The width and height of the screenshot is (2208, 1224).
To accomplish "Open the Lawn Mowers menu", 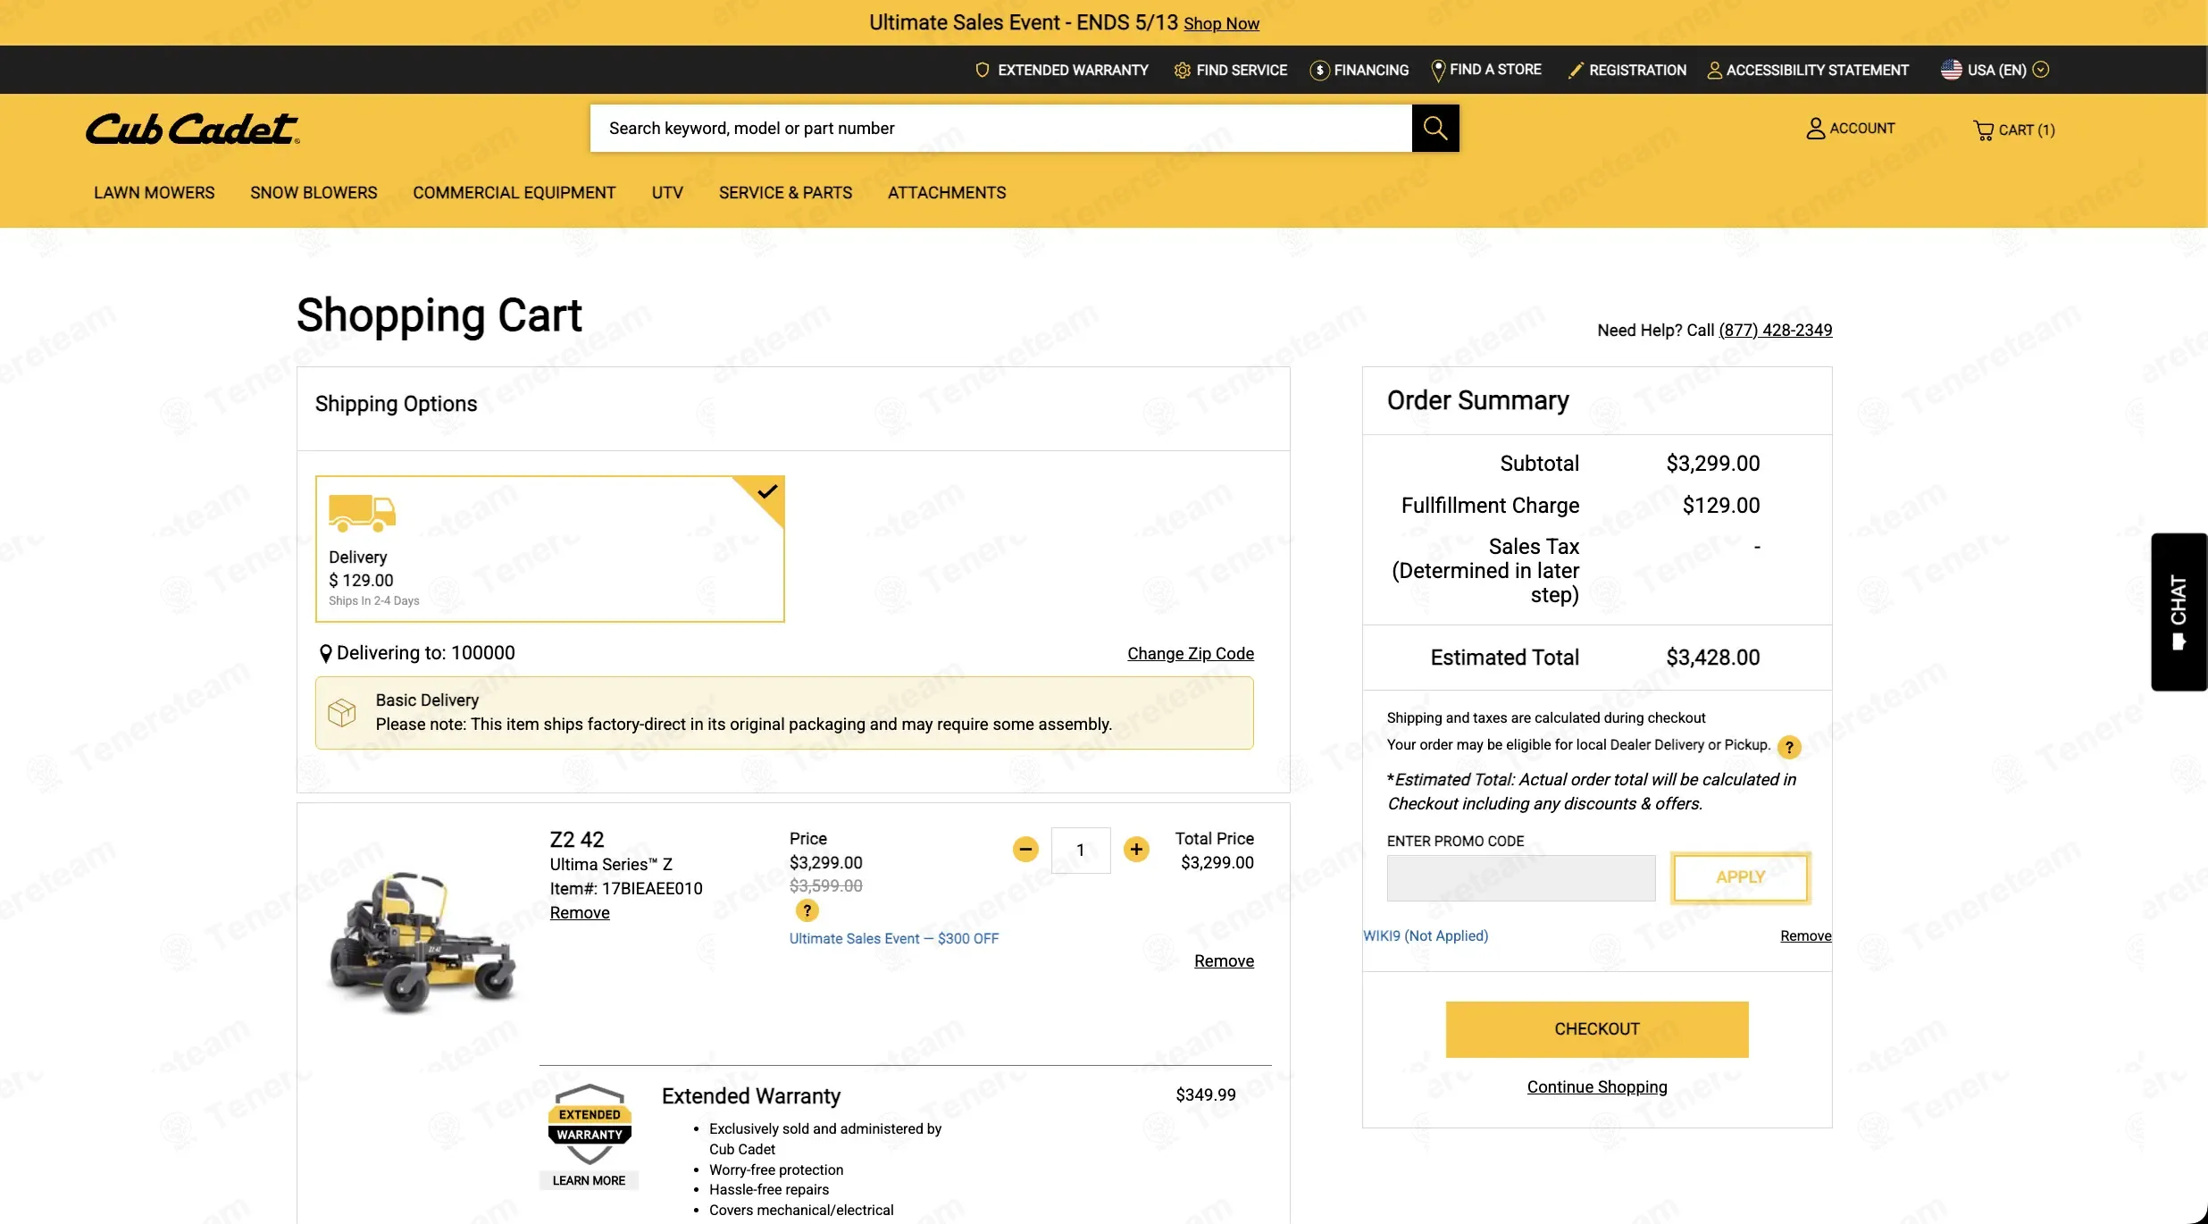I will tap(155, 193).
